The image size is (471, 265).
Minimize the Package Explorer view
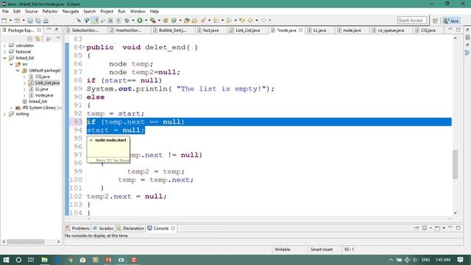pos(49,29)
